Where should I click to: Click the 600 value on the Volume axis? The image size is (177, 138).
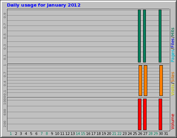pyautogui.click(x=5, y=112)
